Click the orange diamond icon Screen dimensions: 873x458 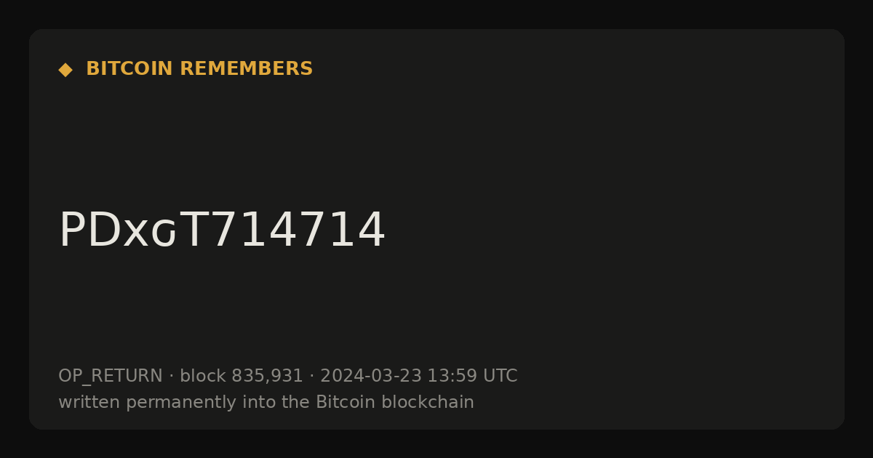pyautogui.click(x=65, y=70)
